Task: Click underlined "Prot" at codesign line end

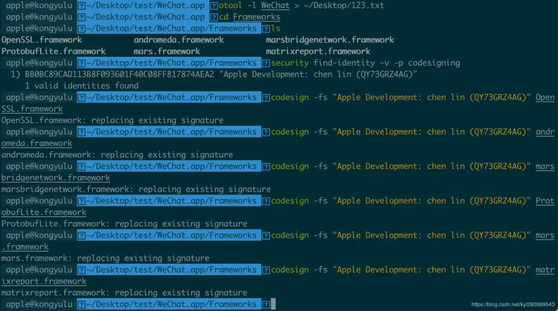Action: [545, 201]
